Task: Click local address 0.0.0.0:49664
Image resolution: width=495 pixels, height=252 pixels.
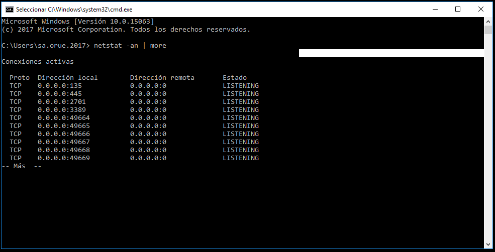Action: pyautogui.click(x=64, y=118)
